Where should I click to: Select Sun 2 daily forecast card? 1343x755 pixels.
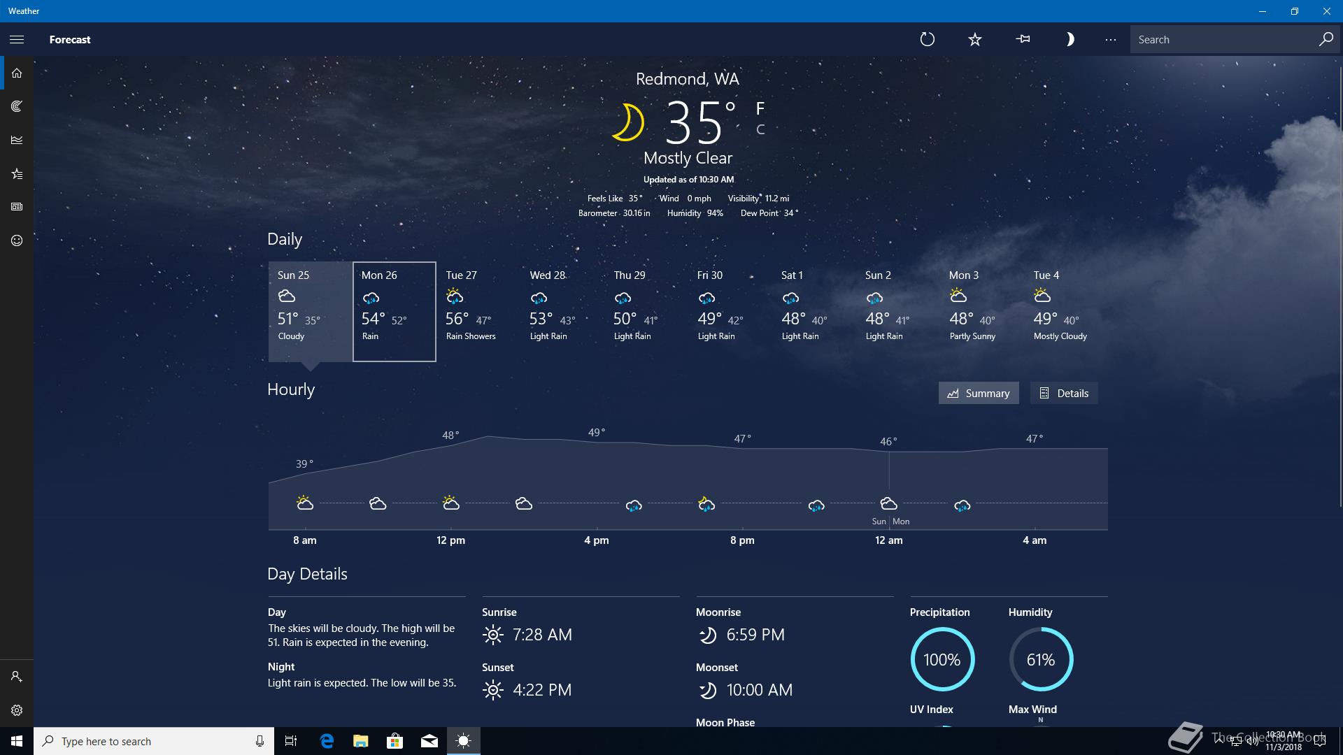pos(898,312)
